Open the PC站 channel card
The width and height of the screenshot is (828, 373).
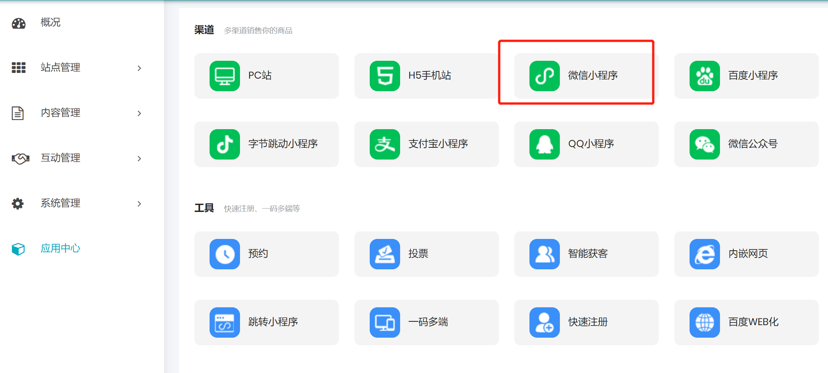point(267,76)
